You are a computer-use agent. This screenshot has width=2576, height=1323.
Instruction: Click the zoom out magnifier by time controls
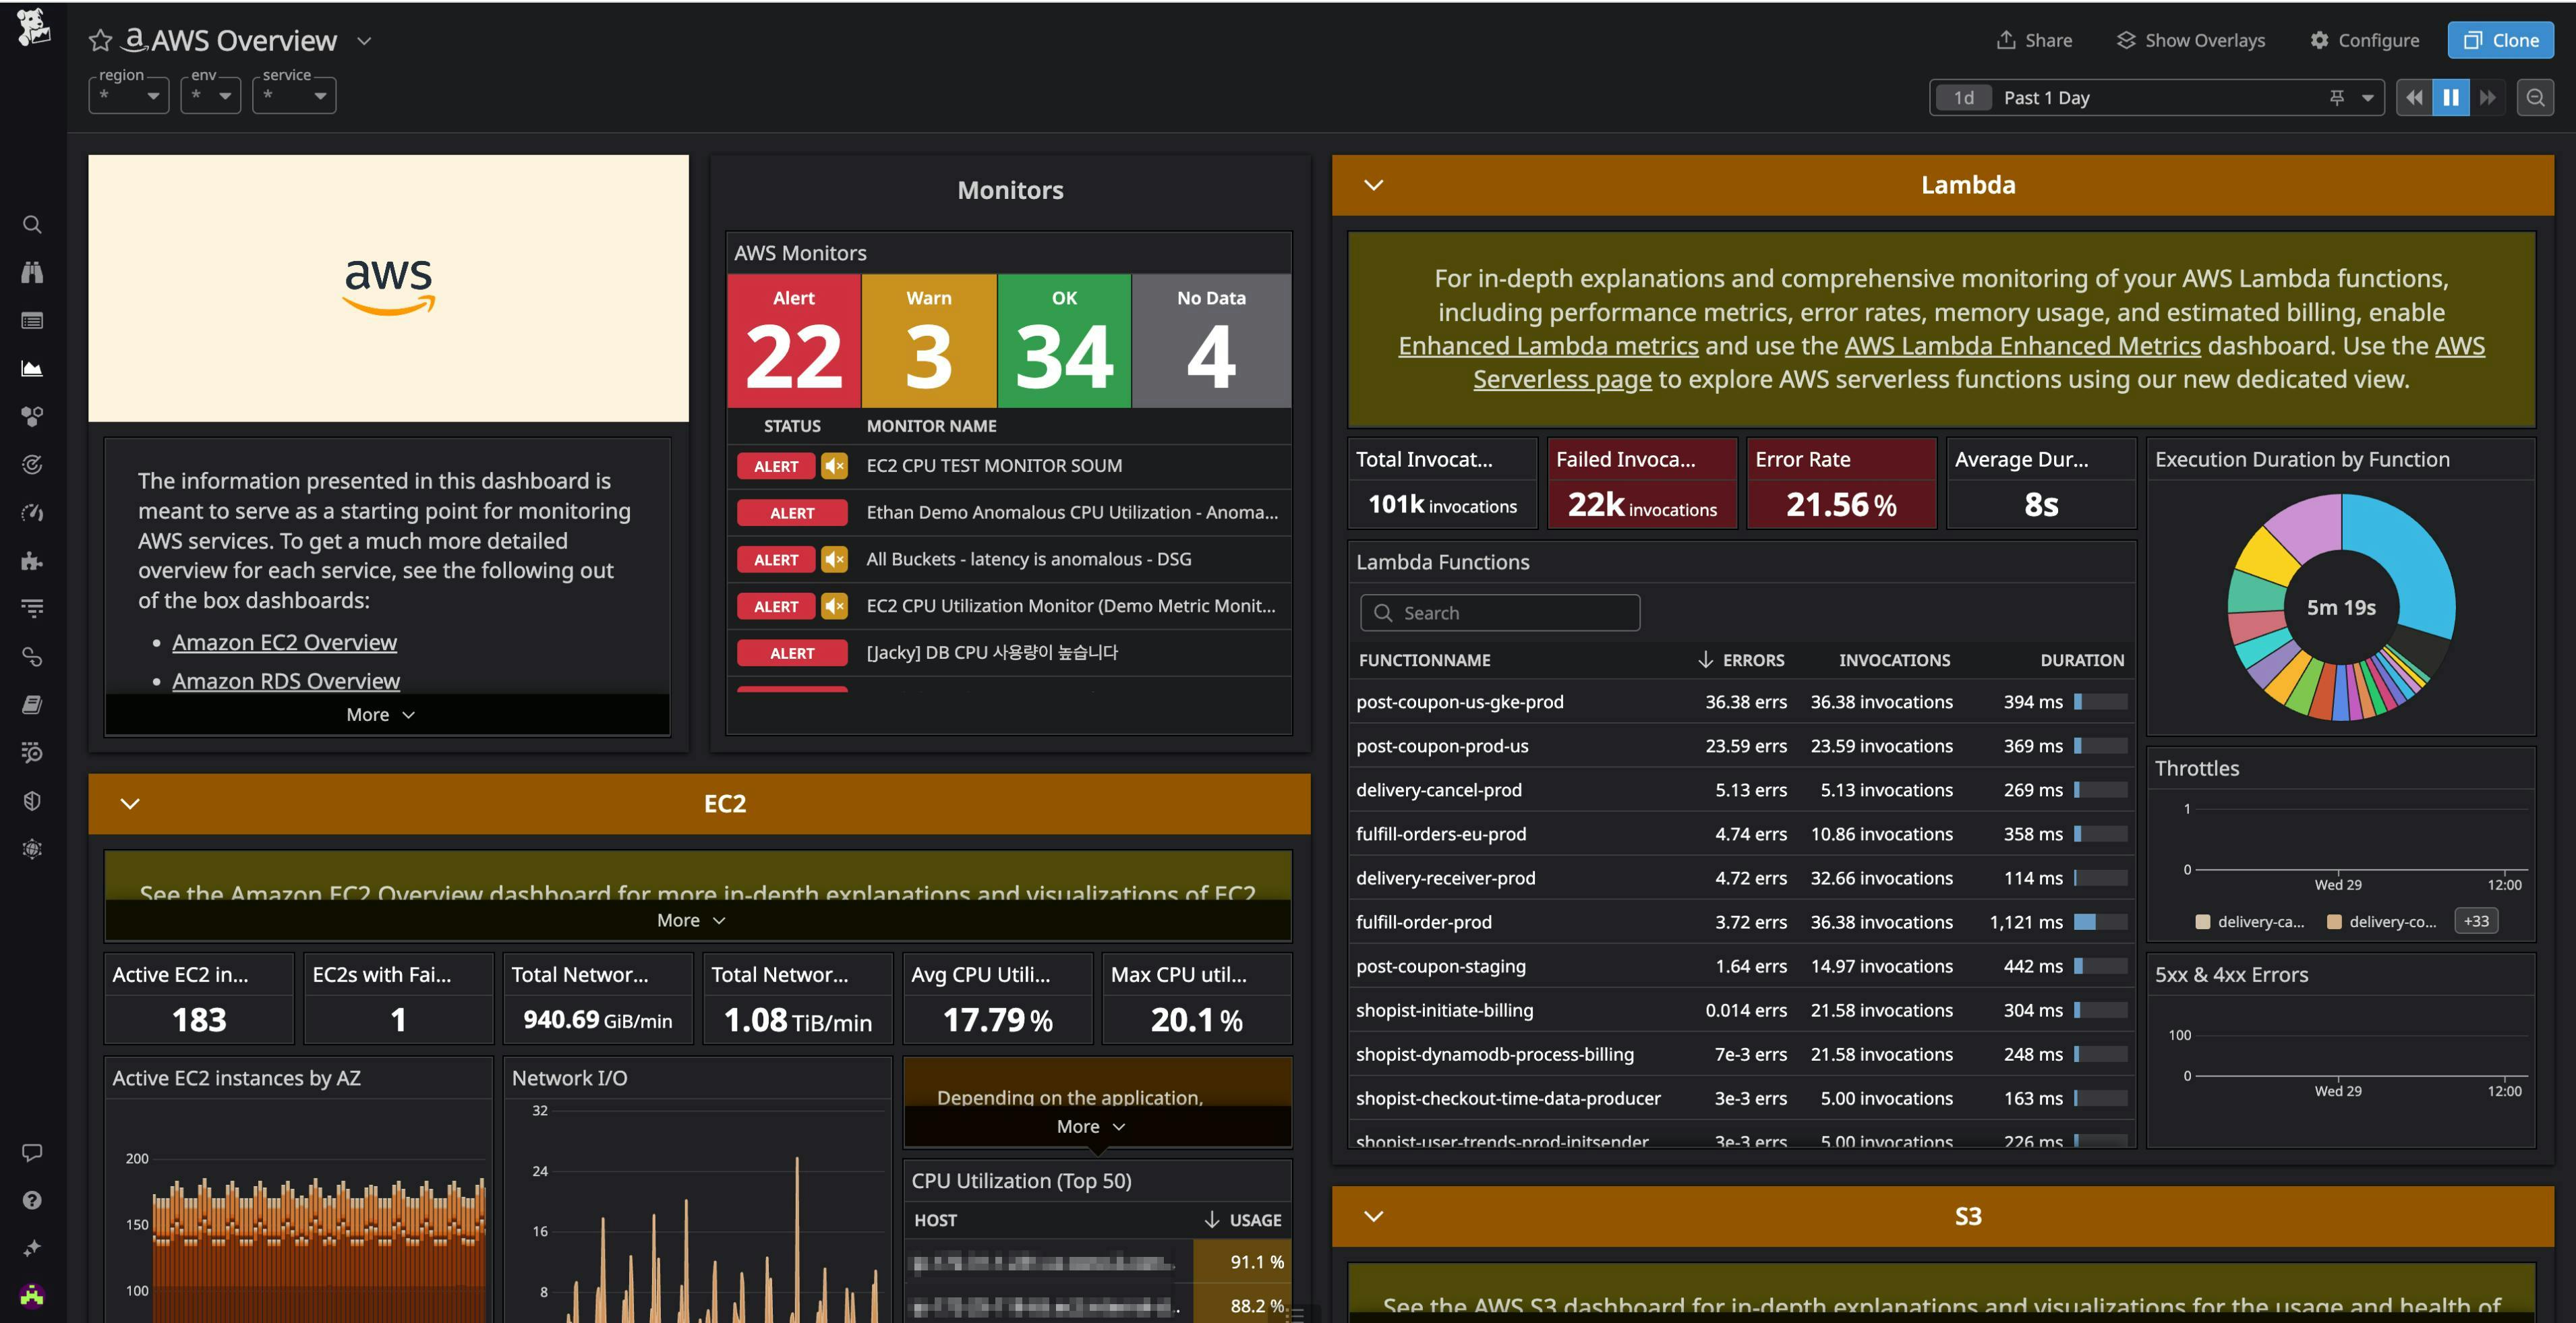2535,98
